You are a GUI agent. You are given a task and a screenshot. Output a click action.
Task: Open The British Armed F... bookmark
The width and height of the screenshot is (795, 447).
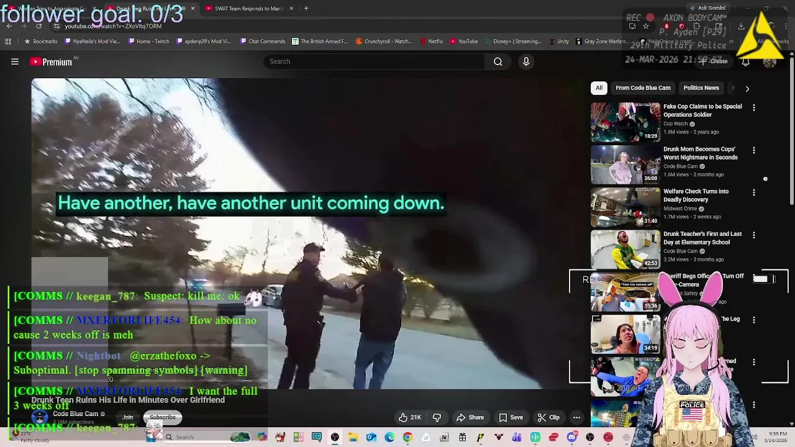[320, 42]
